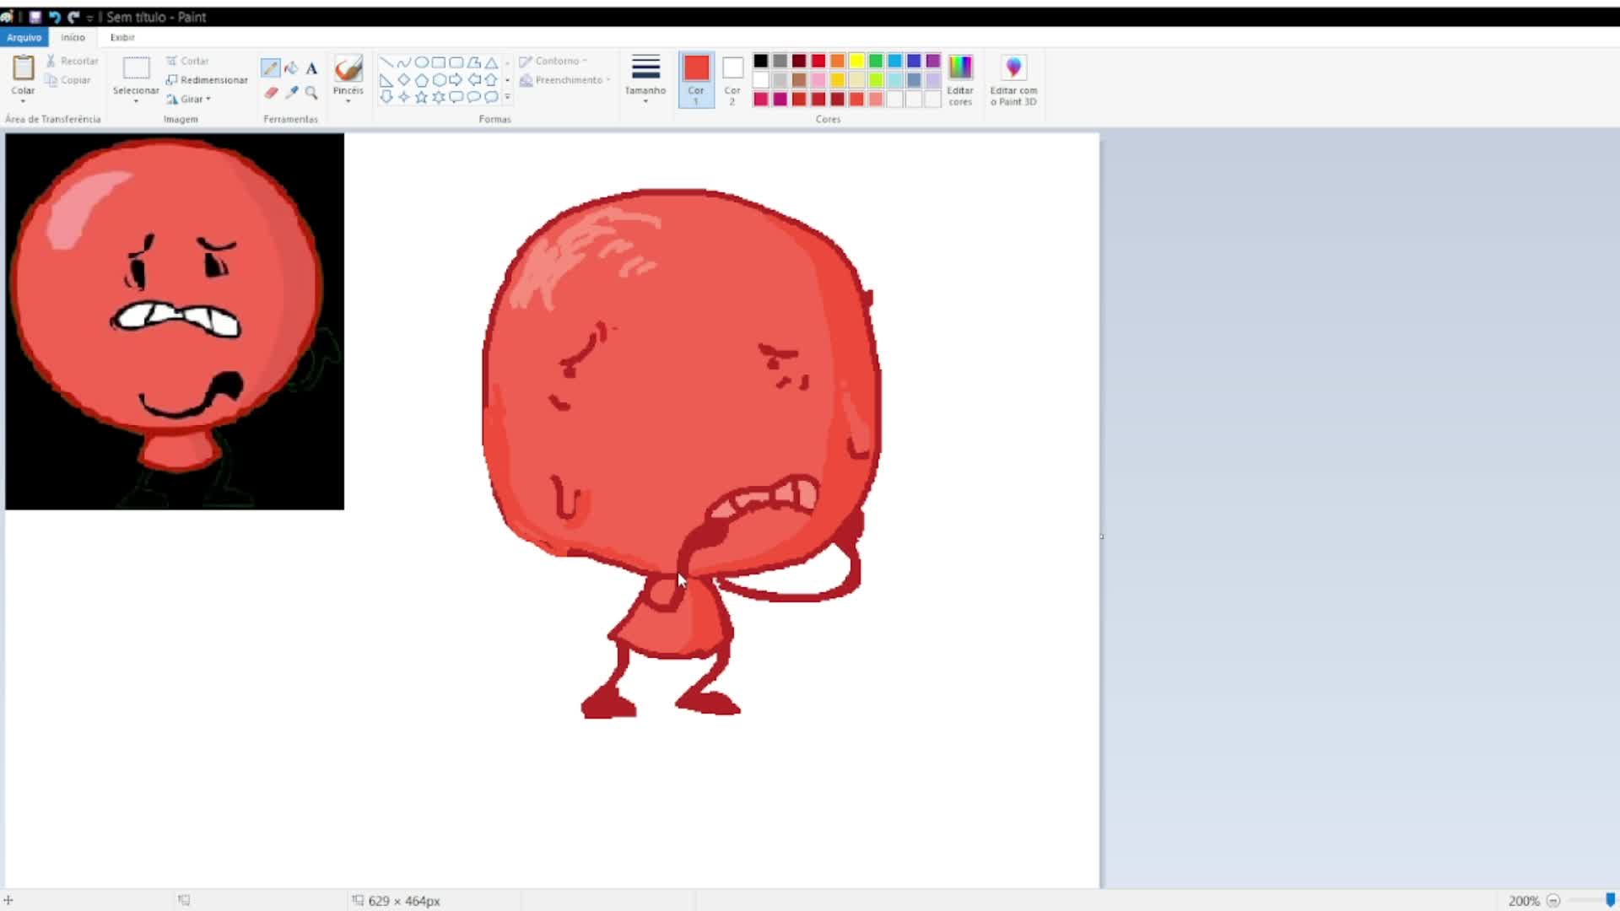Select the Pencil tool
This screenshot has width=1620, height=911.
(270, 68)
